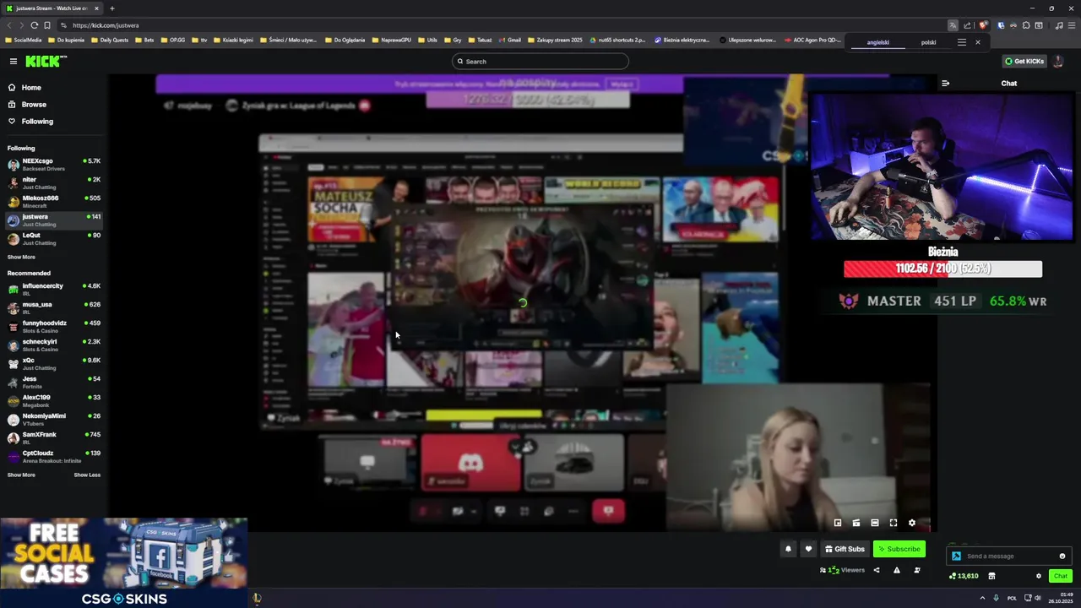Click the KICK logo
The height and width of the screenshot is (608, 1081).
click(x=46, y=61)
